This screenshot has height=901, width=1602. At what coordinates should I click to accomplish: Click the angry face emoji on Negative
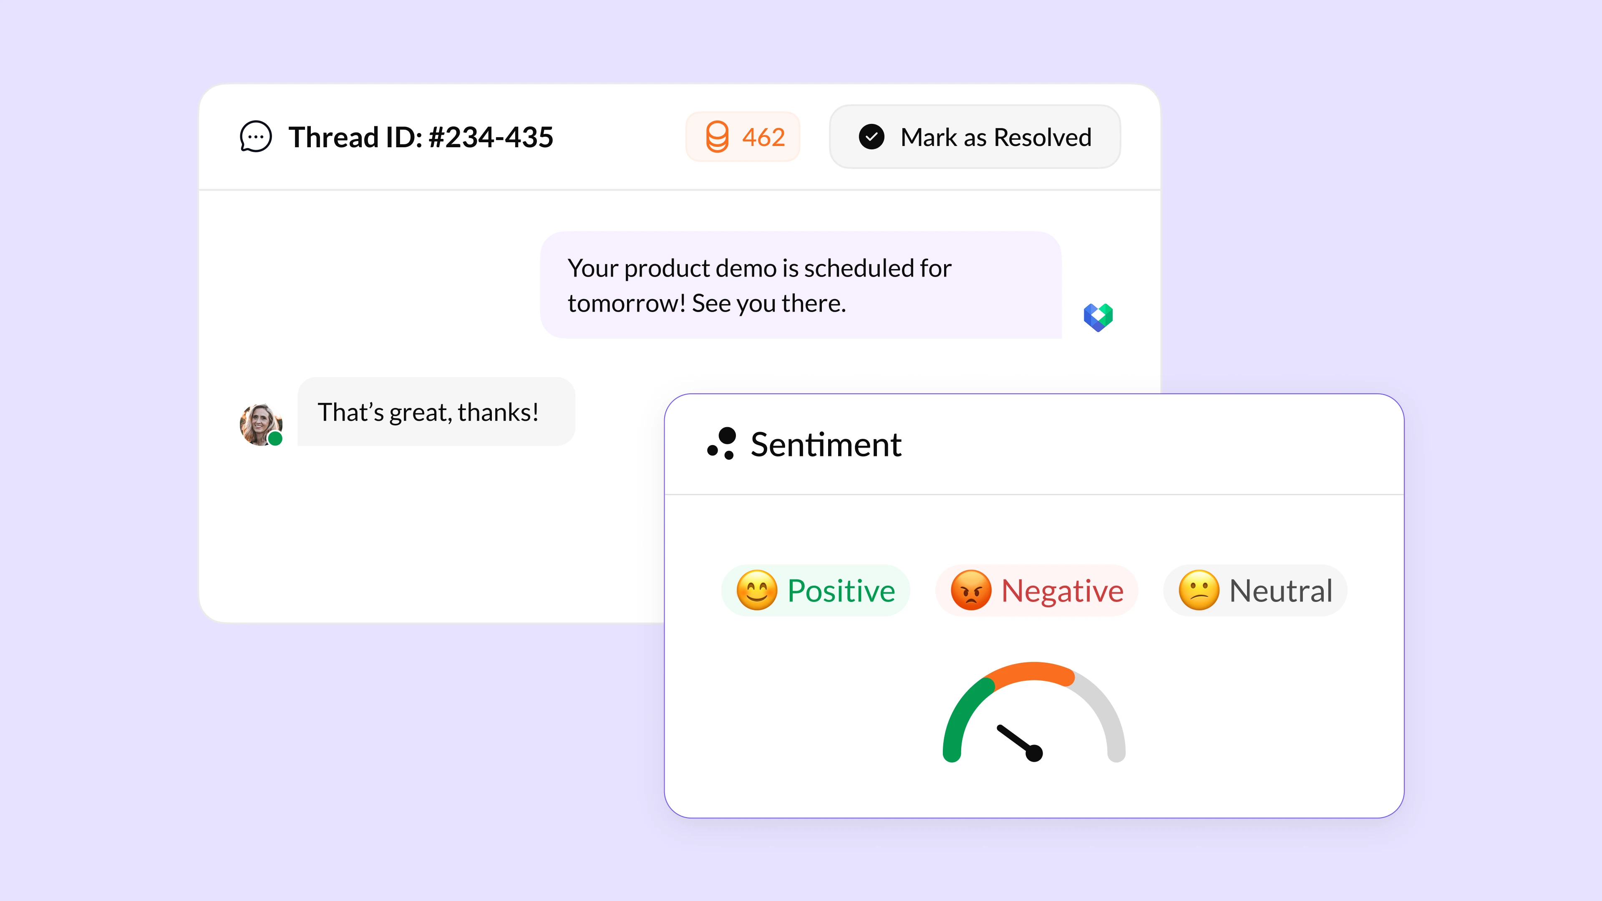971,591
